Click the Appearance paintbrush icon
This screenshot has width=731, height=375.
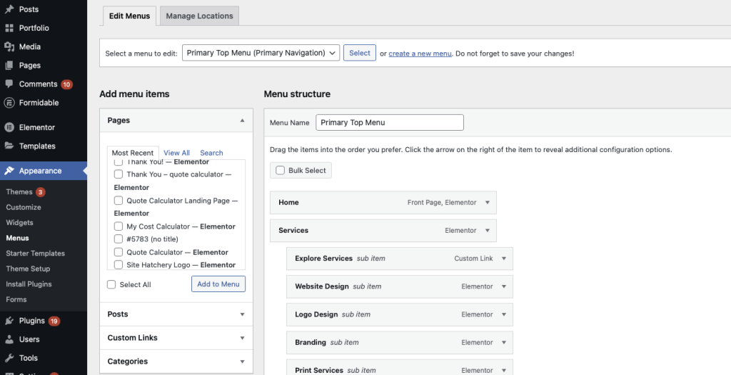[x=9, y=171]
